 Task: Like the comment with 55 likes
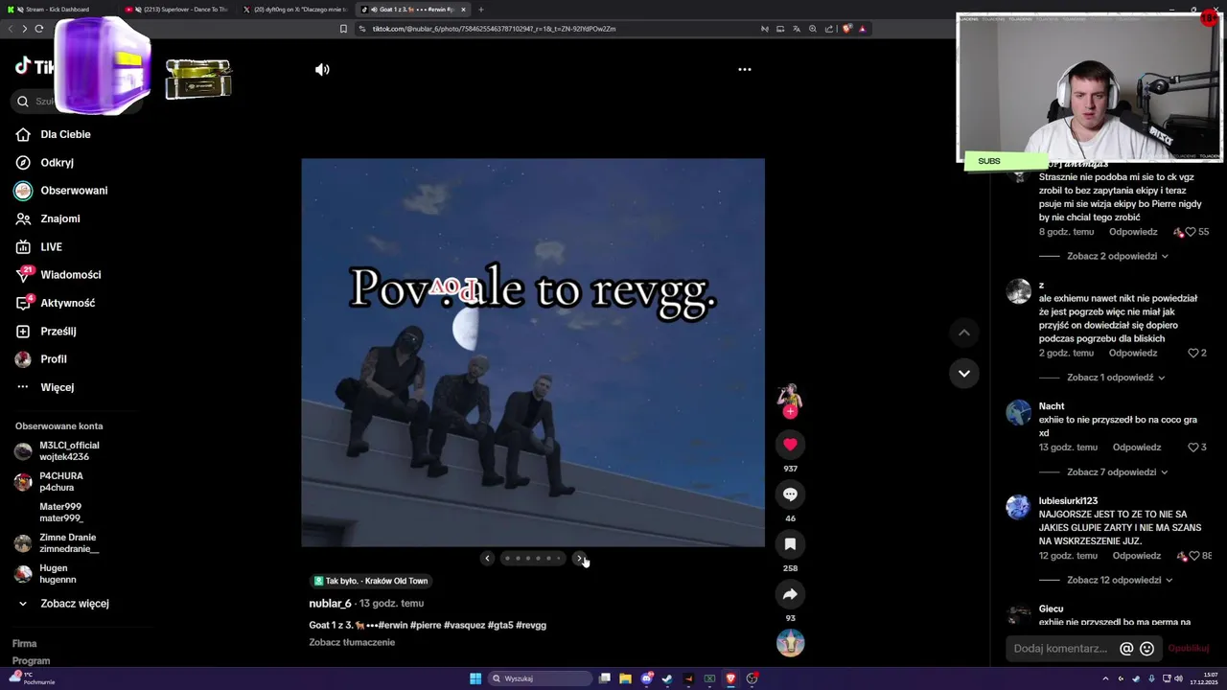(x=1191, y=232)
